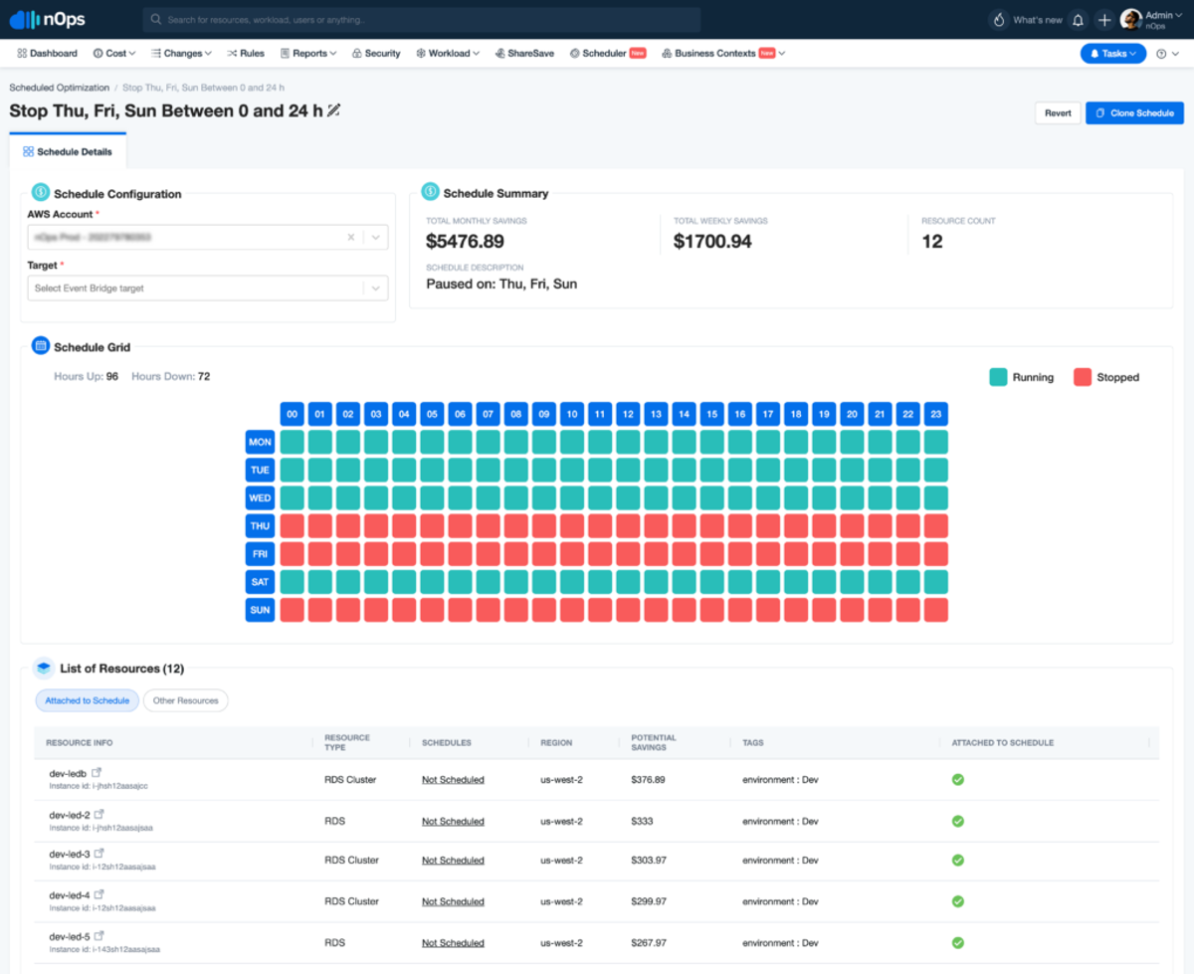This screenshot has width=1194, height=974.
Task: Show Attached to Schedule resources
Action: (88, 701)
